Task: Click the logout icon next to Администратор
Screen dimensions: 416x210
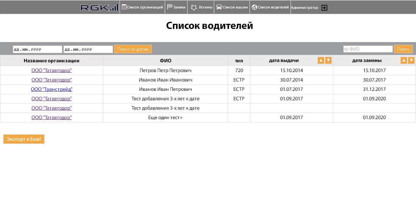Action: (324, 8)
